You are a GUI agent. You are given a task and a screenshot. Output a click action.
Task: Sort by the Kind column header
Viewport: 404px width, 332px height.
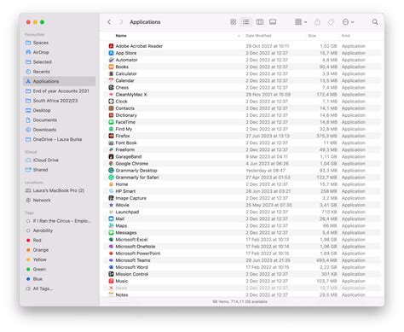[345, 36]
